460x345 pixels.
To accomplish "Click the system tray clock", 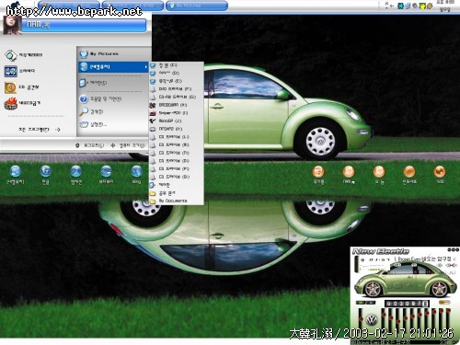I will coord(445,6).
